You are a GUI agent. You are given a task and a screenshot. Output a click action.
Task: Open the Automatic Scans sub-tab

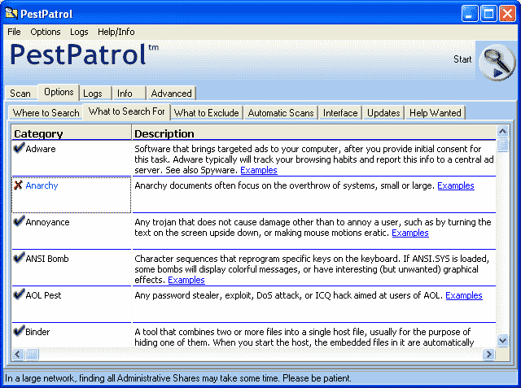click(281, 113)
